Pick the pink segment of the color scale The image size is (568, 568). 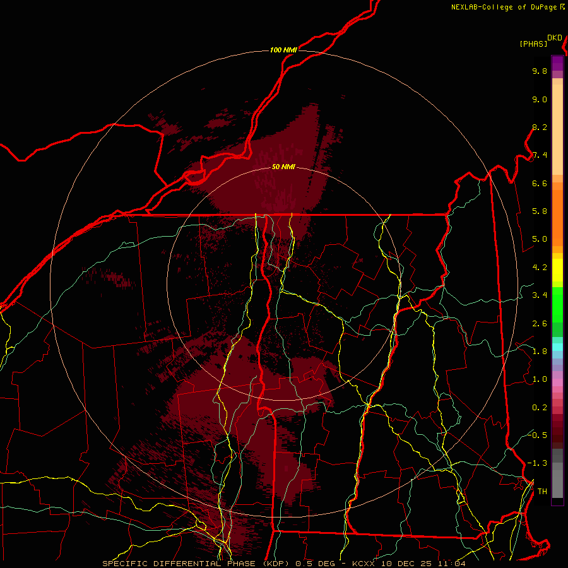click(x=557, y=382)
